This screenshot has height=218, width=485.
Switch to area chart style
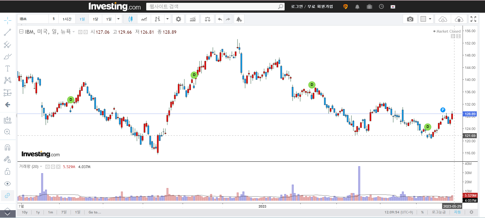tap(144, 19)
